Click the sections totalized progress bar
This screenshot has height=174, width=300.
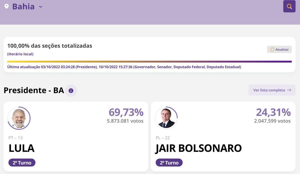pos(149,62)
